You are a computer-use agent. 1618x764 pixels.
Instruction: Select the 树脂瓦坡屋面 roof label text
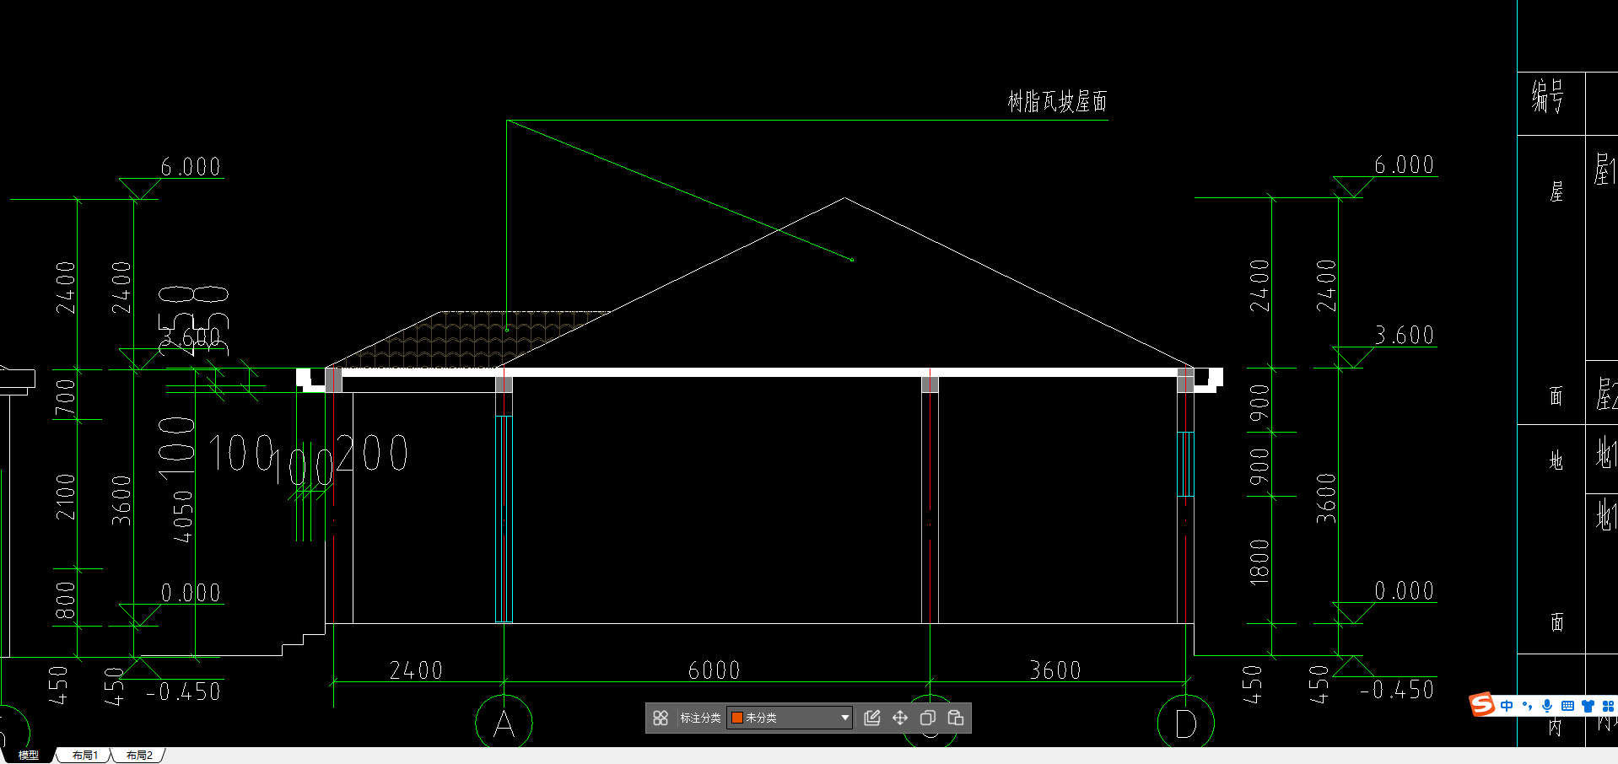coord(1057,102)
